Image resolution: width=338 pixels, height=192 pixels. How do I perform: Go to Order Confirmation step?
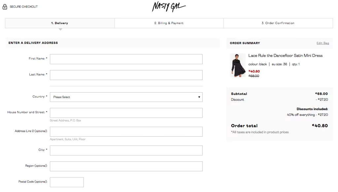(x=278, y=23)
